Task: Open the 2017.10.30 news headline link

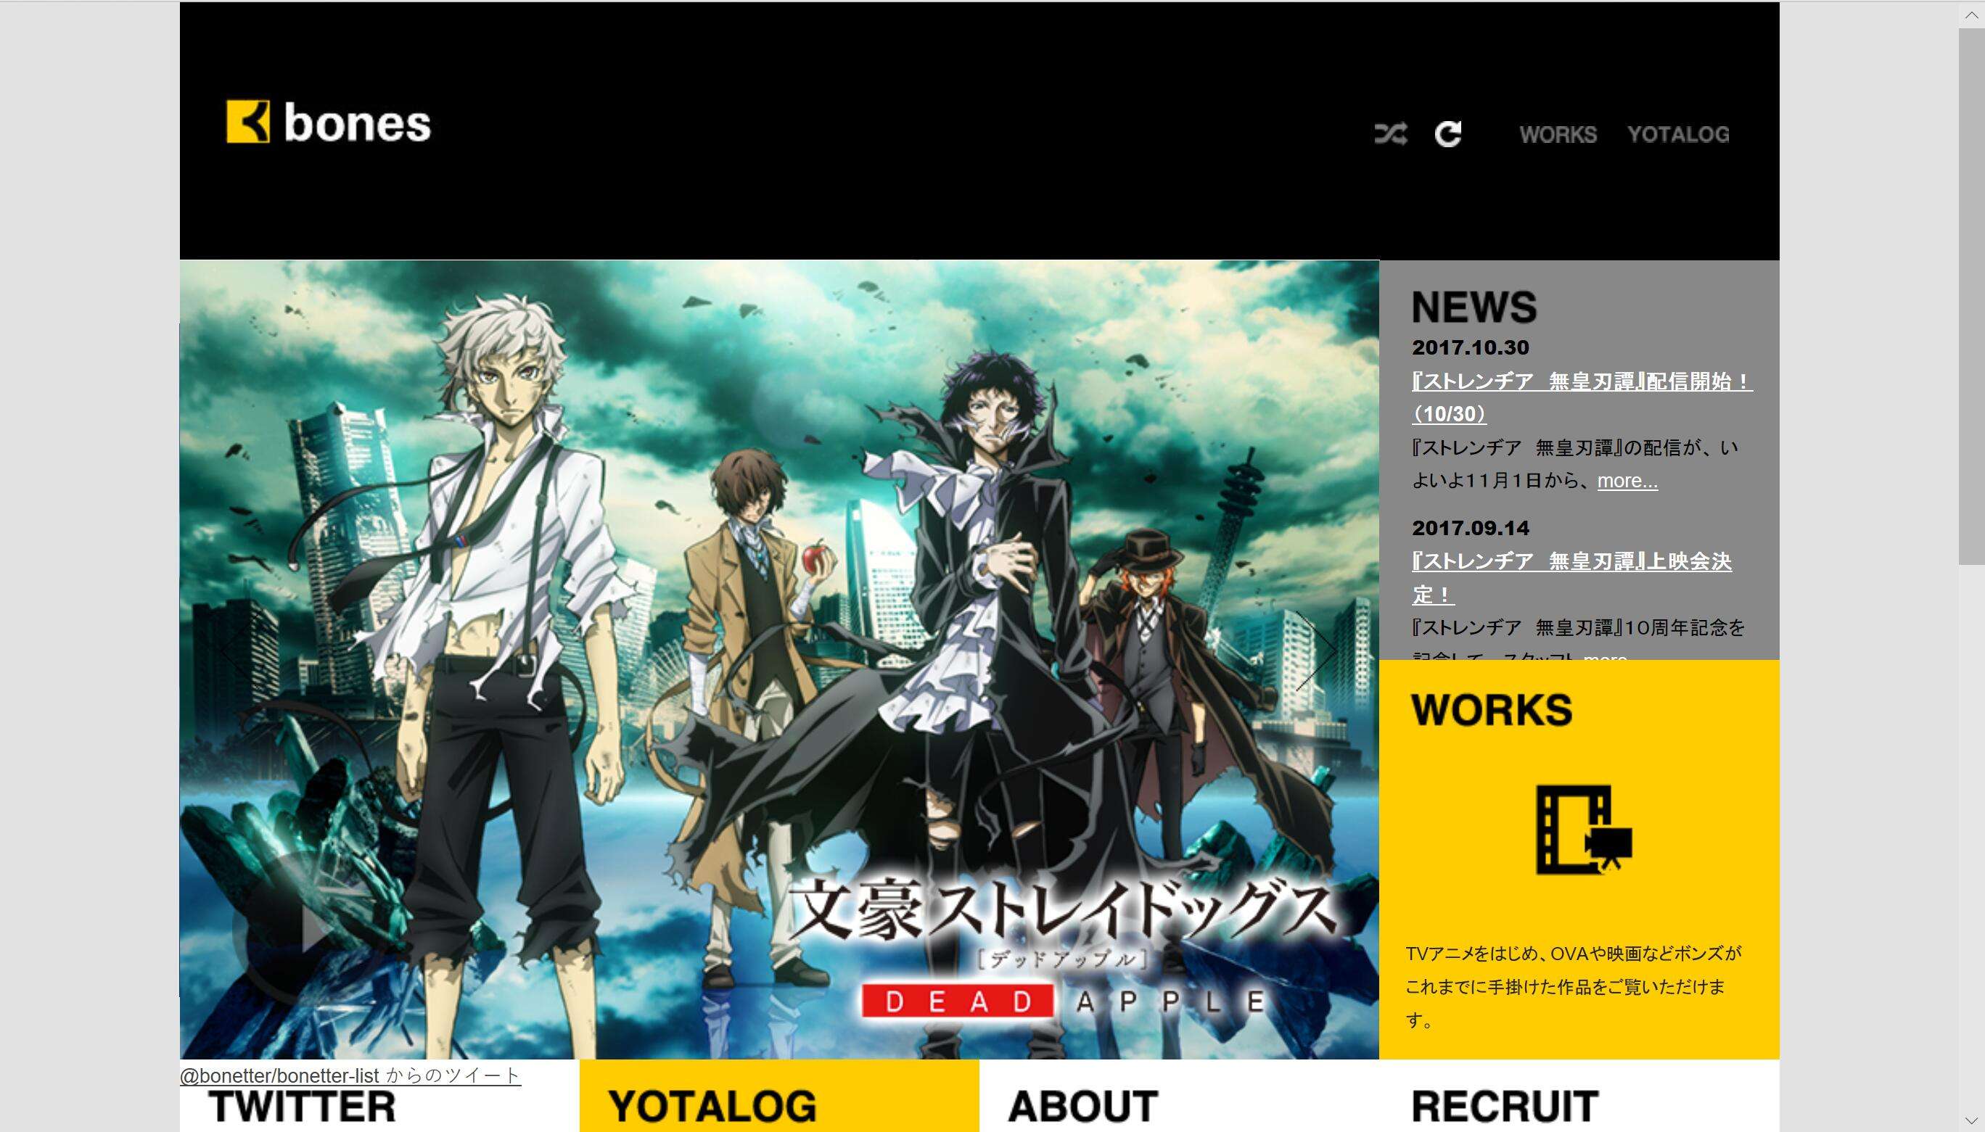Action: click(1582, 397)
